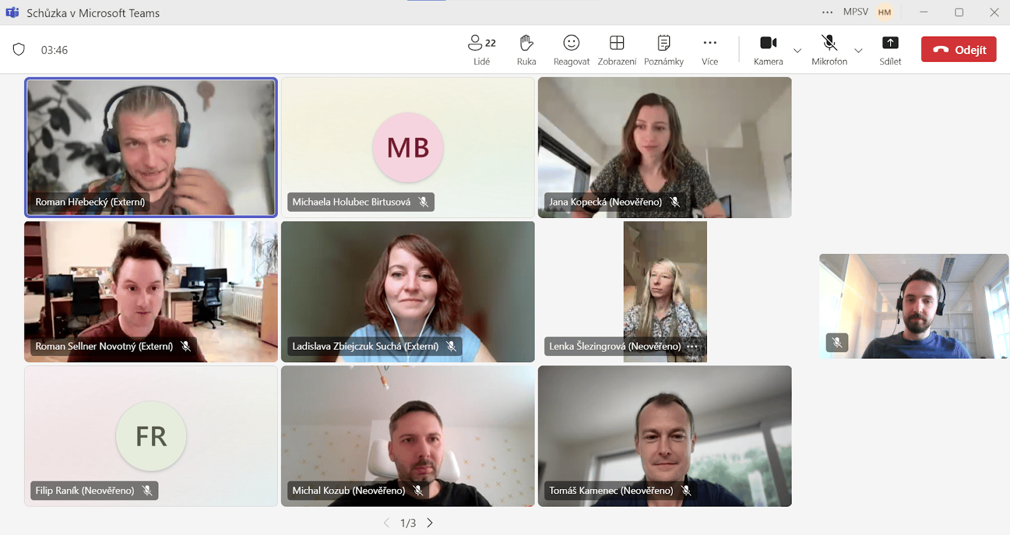Open the Více more actions menu
This screenshot has height=535, width=1010.
tap(710, 50)
